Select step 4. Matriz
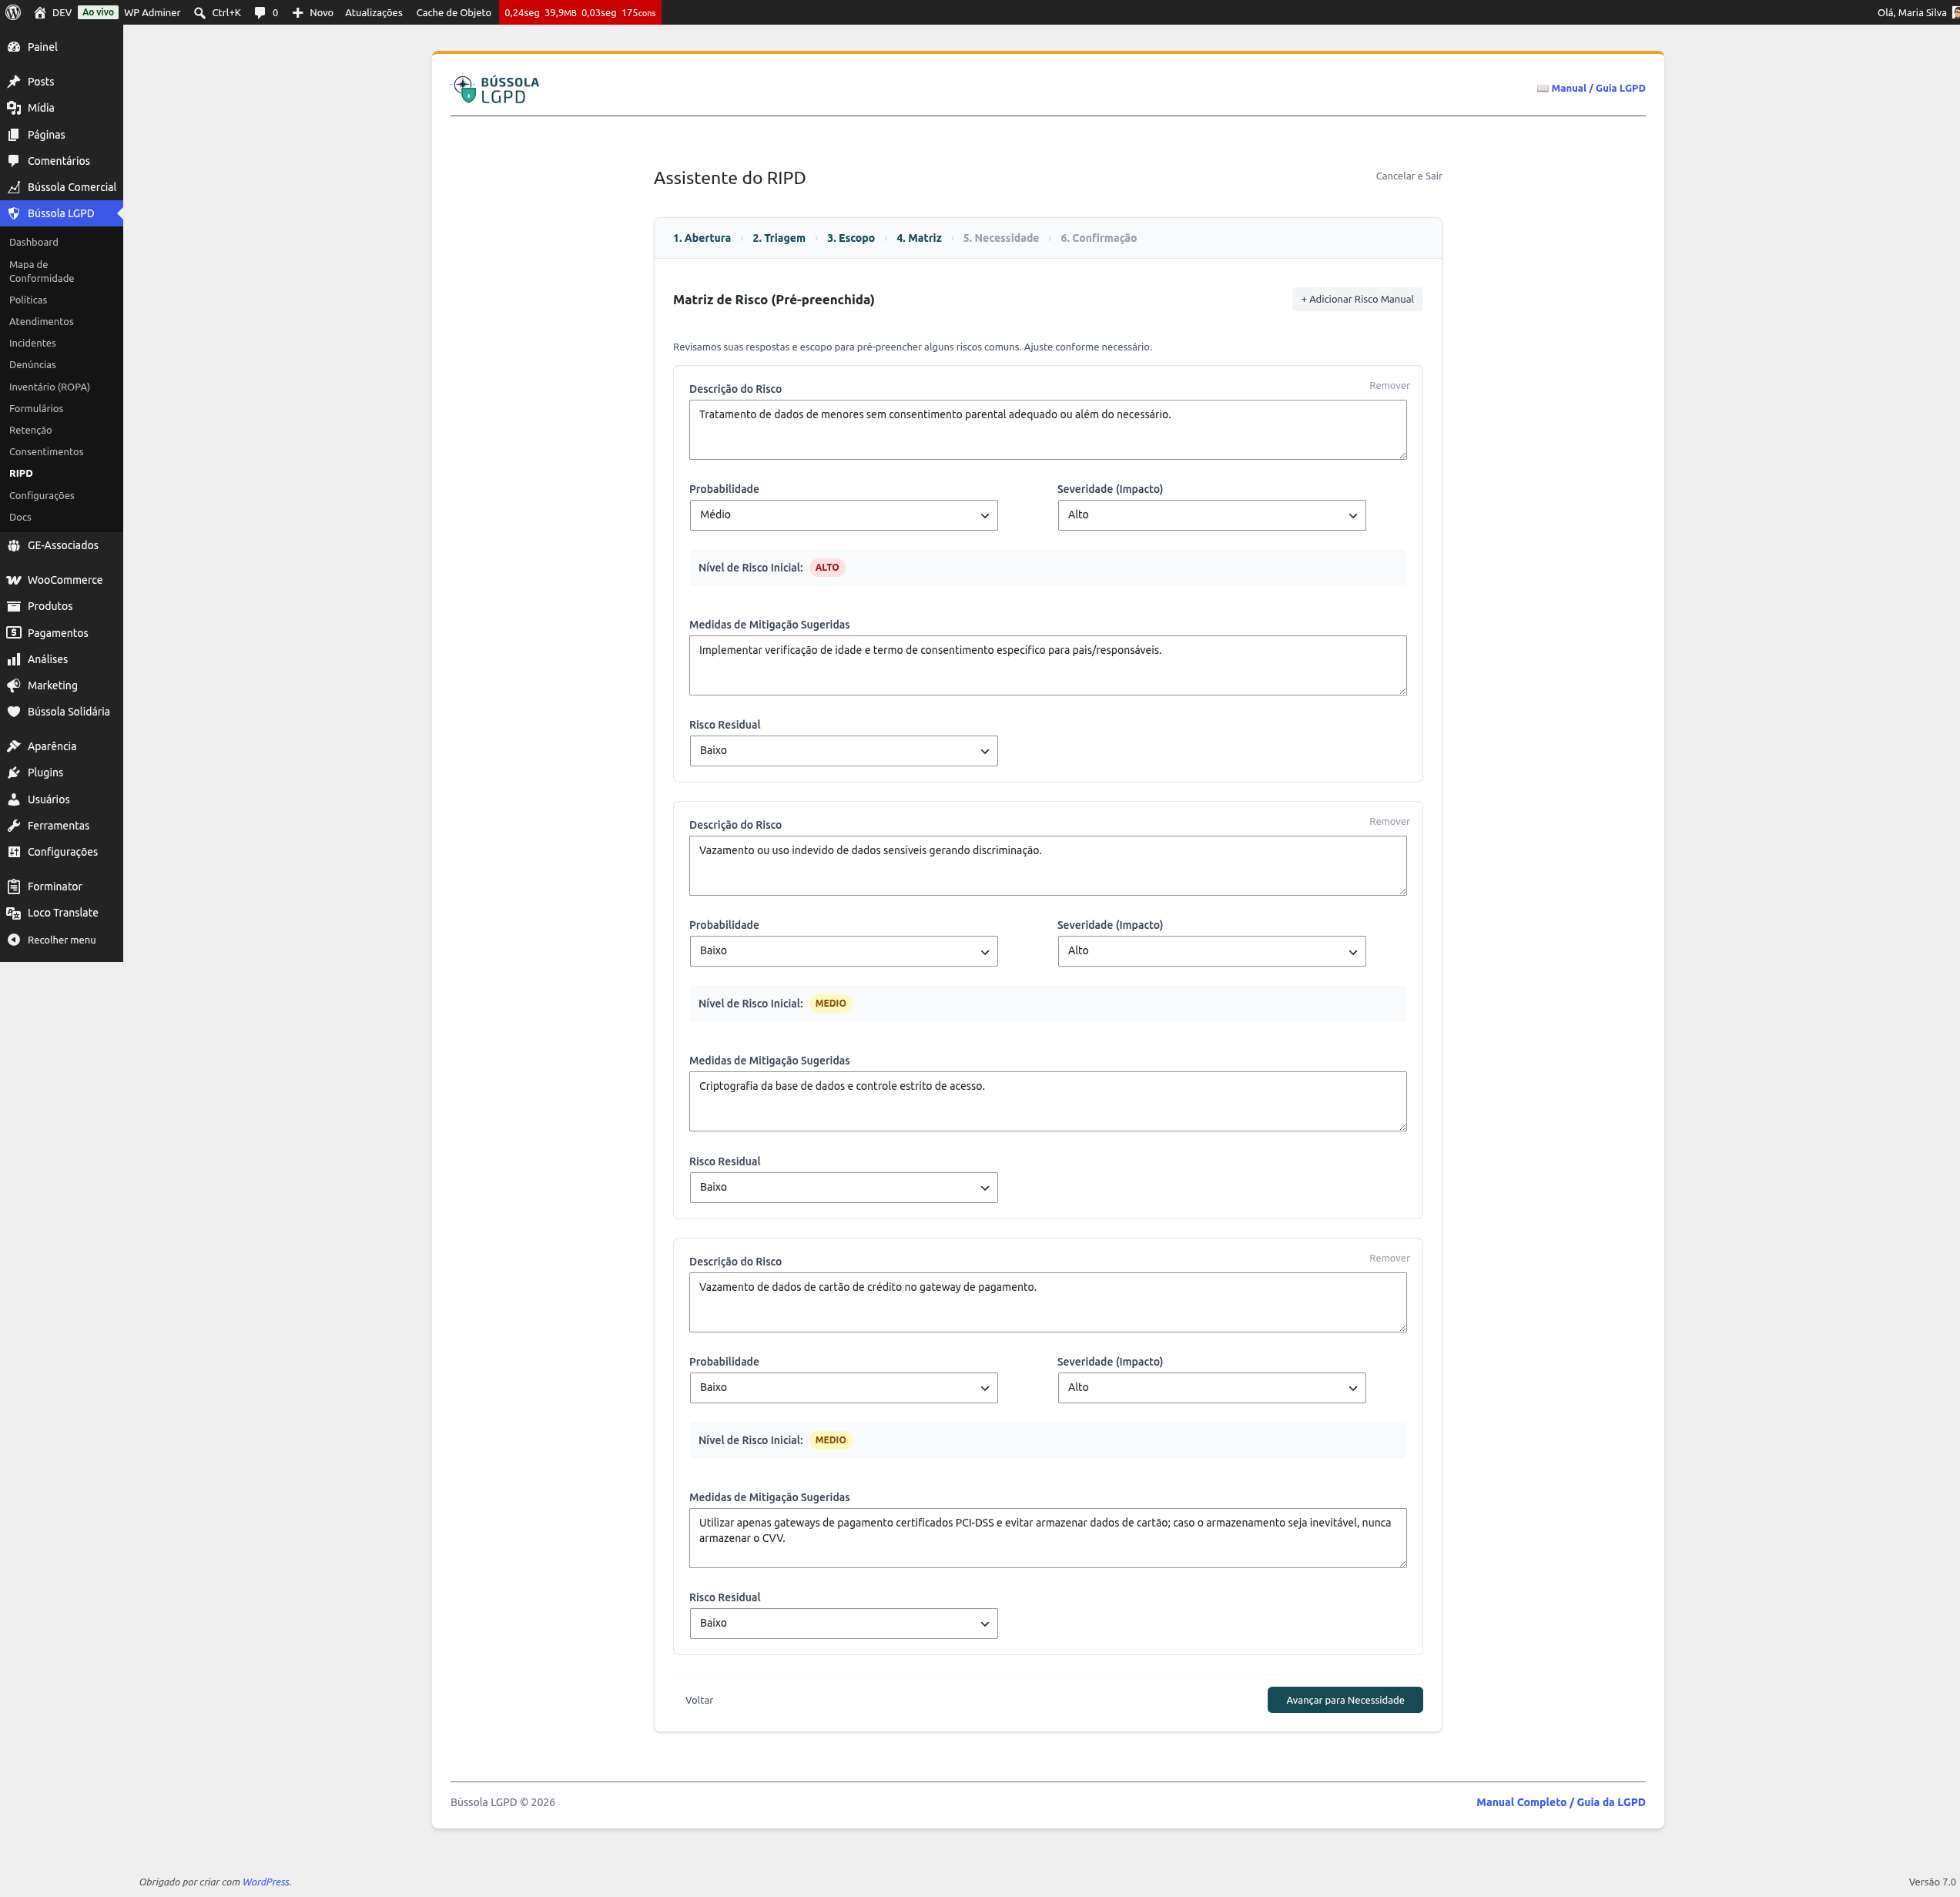The height and width of the screenshot is (1897, 1960). 919,238
